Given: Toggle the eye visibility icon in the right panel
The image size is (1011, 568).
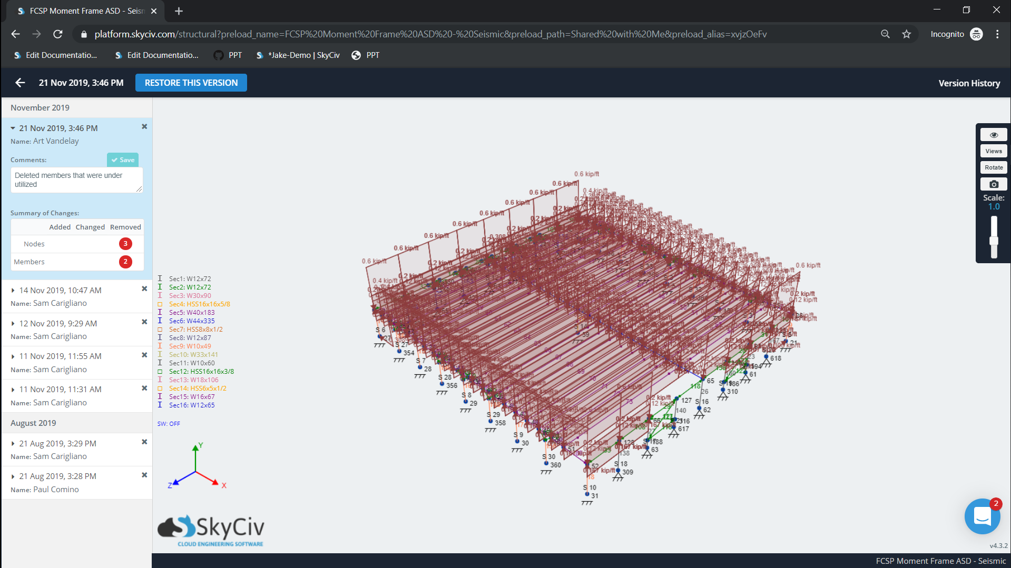Looking at the screenshot, I should [x=993, y=134].
